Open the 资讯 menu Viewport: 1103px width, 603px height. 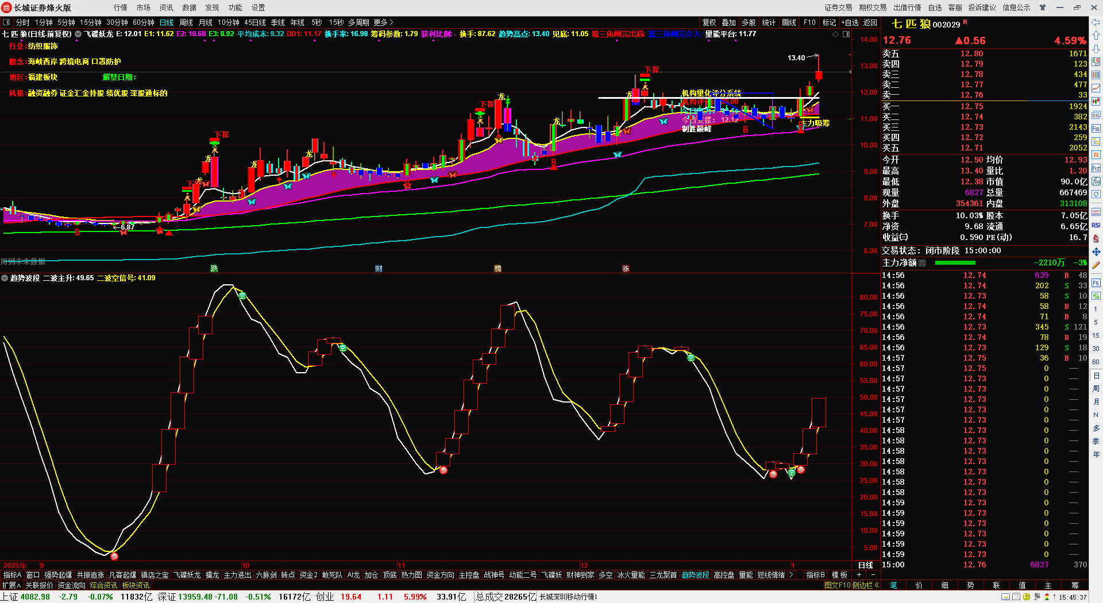point(167,7)
